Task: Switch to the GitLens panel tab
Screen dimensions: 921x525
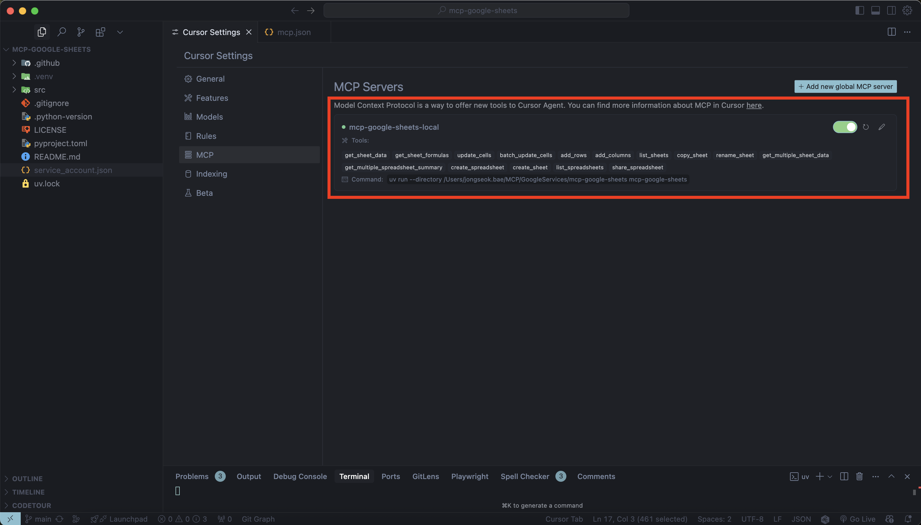Action: tap(425, 476)
